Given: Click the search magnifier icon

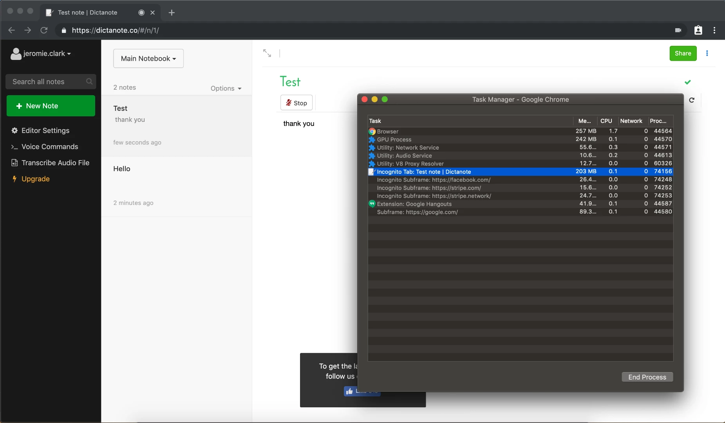Looking at the screenshot, I should click(89, 81).
